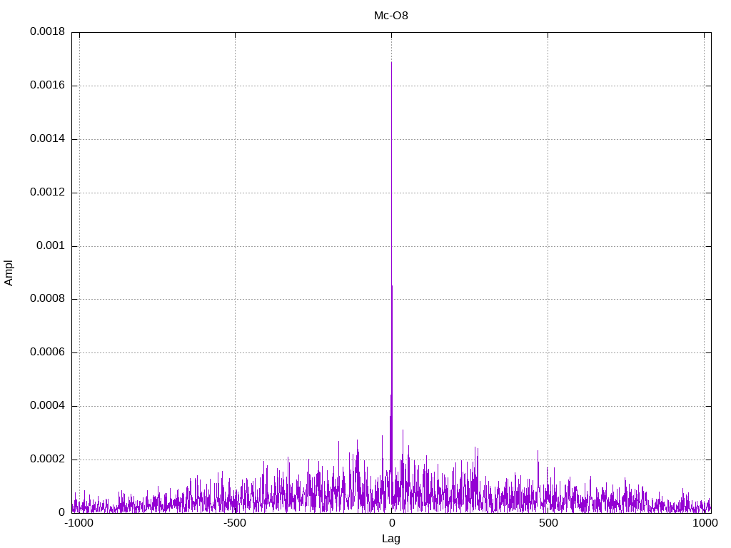Image resolution: width=731 pixels, height=548 pixels.
Task: Click the 0 label on the y-axis
Action: (x=62, y=512)
